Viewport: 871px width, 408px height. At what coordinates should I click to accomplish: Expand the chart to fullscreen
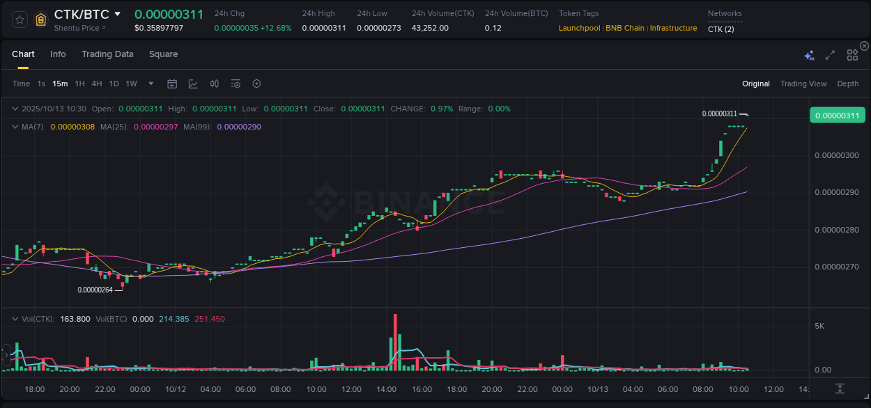829,55
